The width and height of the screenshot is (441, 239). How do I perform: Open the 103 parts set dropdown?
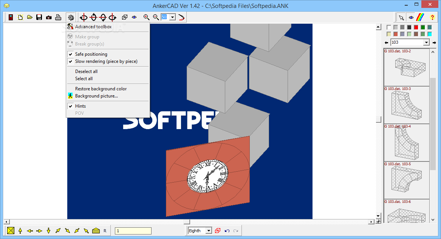[x=426, y=42]
